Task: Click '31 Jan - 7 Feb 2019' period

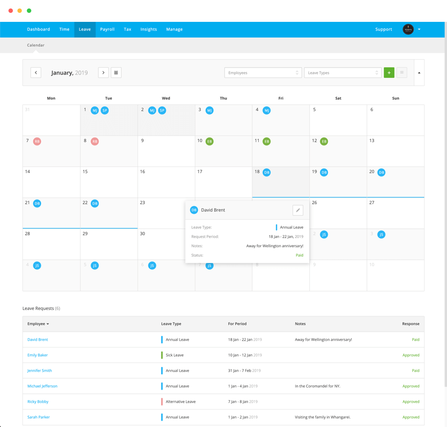Action: pos(244,370)
